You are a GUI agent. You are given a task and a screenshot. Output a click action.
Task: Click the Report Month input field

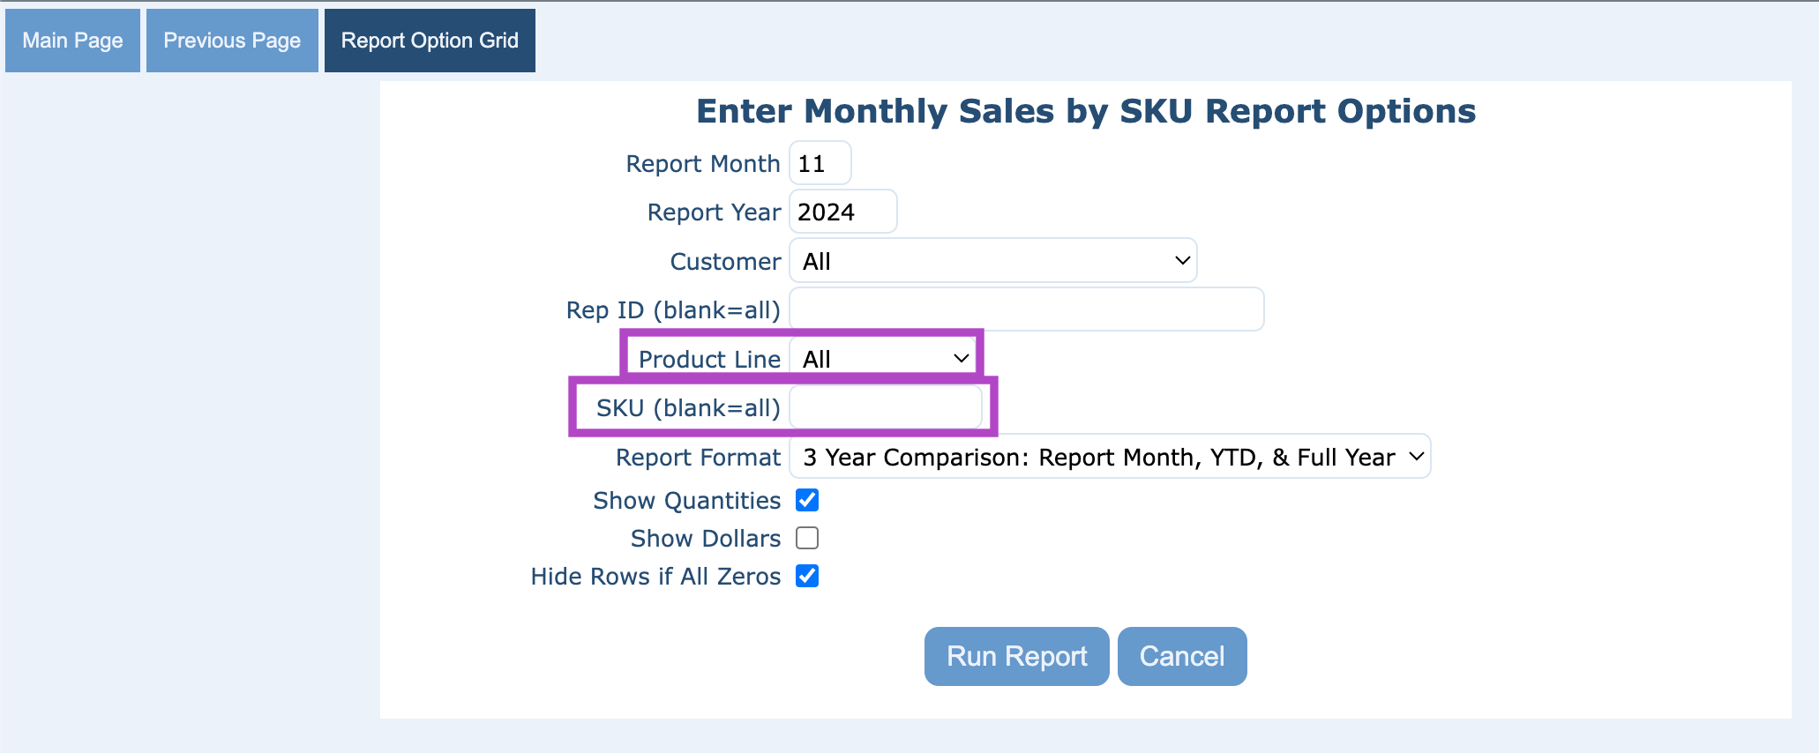click(820, 164)
